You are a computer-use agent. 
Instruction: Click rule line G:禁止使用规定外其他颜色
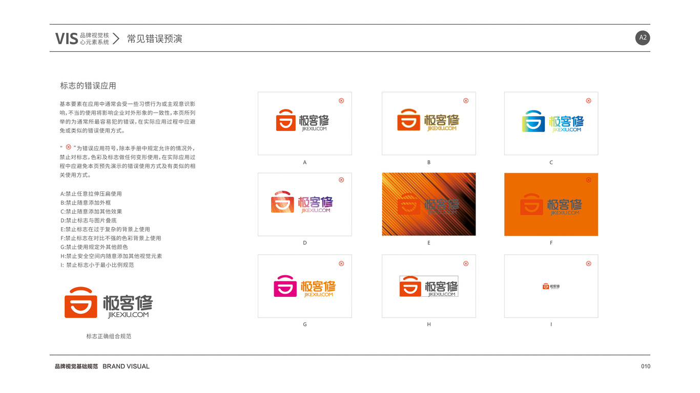coord(94,247)
